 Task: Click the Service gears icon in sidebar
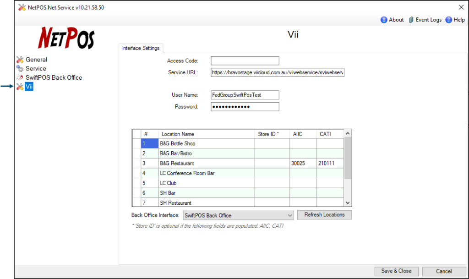[x=20, y=68]
